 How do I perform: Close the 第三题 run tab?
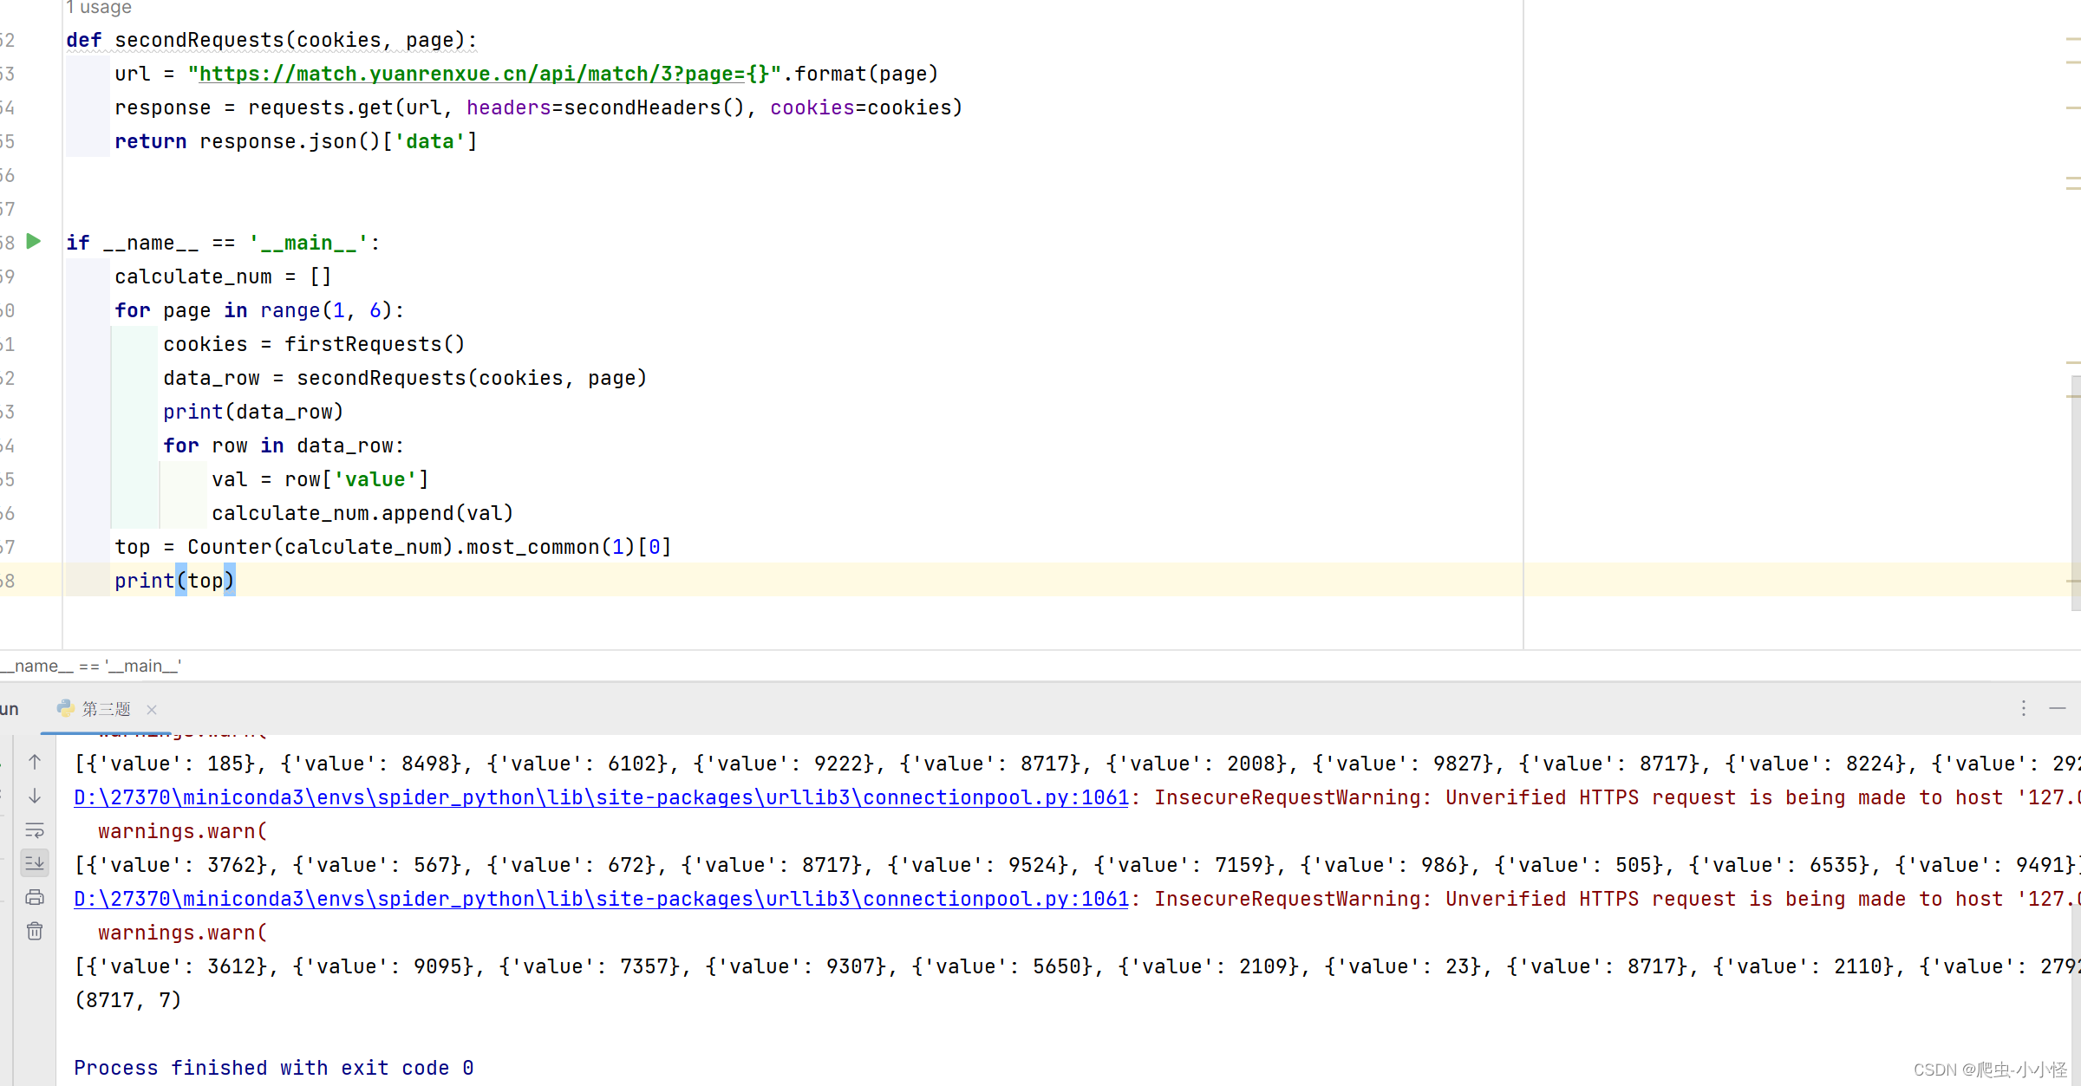152,709
